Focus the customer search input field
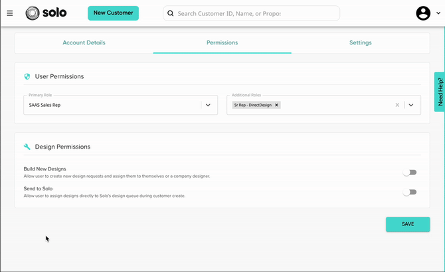 click(256, 13)
